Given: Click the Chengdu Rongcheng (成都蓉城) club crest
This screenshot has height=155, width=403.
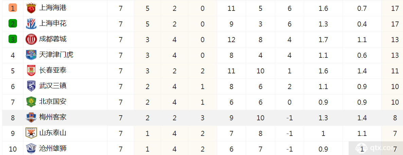Looking at the screenshot, I should [x=31, y=39].
